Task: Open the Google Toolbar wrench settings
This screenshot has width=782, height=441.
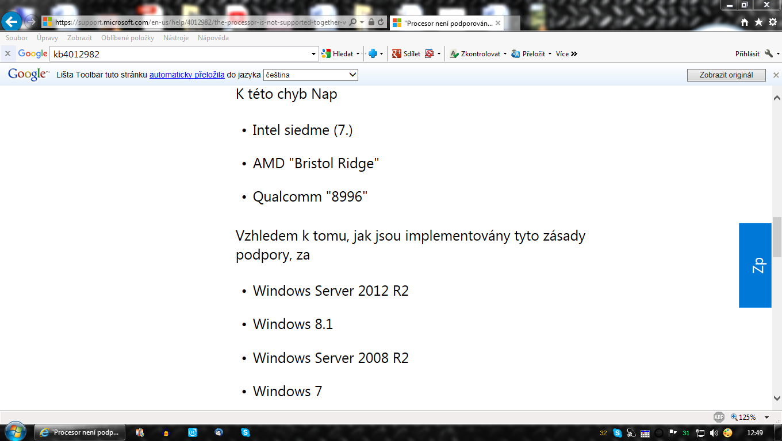Action: [x=769, y=53]
